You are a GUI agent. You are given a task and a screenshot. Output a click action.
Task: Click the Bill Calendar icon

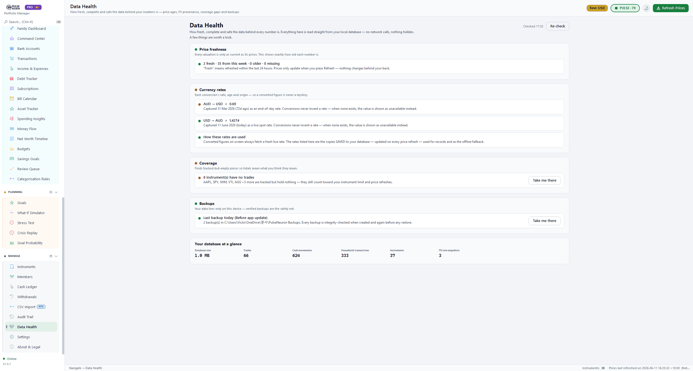click(12, 99)
